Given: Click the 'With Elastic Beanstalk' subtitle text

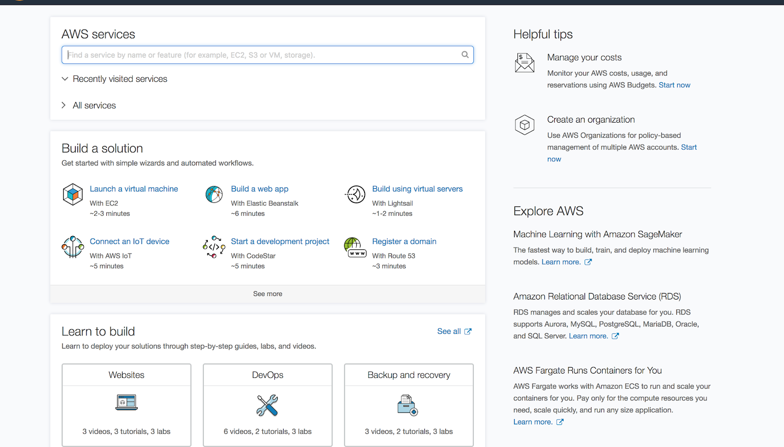Looking at the screenshot, I should click(x=265, y=203).
